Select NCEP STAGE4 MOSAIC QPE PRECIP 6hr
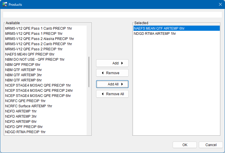 [46, 95]
